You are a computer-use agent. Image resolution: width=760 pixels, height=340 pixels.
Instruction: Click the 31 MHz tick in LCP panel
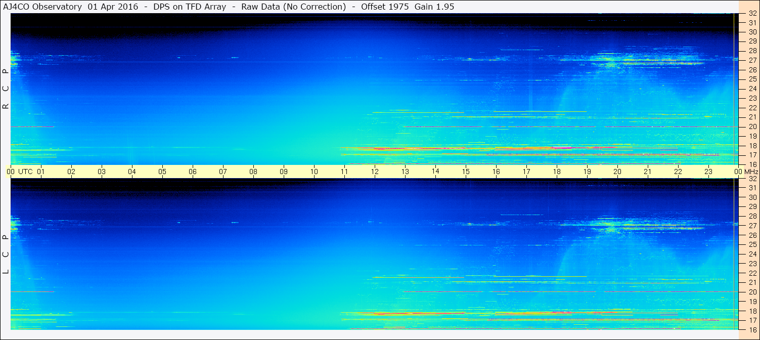752,188
